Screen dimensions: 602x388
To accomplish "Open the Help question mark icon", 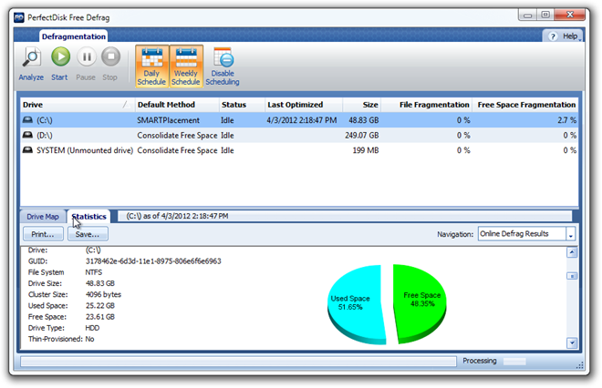I will tap(553, 36).
